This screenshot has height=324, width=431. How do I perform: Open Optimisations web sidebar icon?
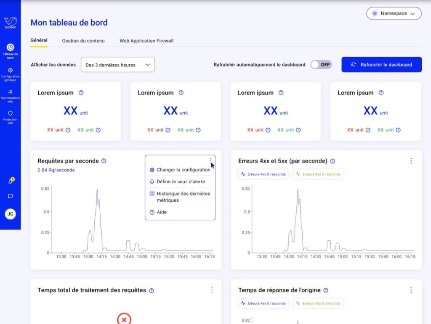[10, 96]
